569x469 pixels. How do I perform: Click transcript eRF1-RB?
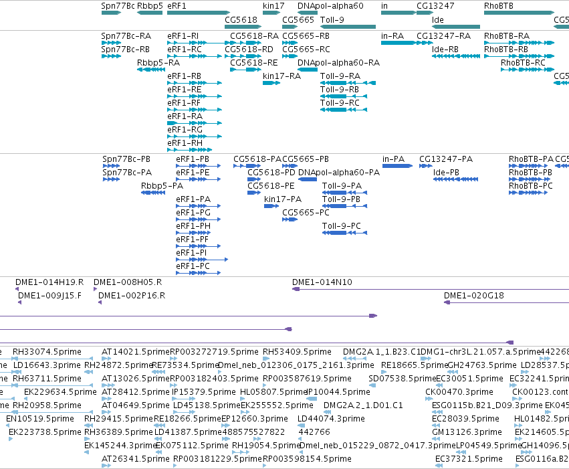click(195, 83)
